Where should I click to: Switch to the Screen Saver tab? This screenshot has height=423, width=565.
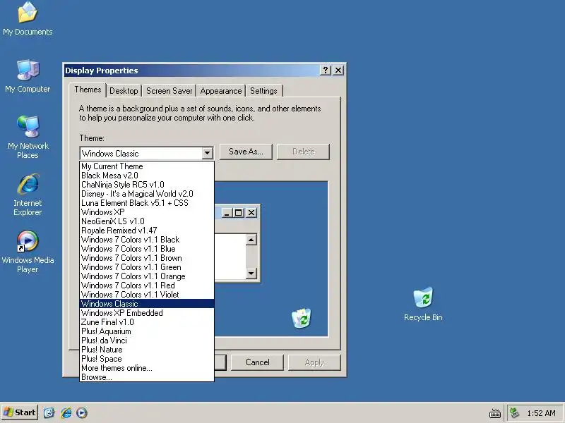point(169,91)
